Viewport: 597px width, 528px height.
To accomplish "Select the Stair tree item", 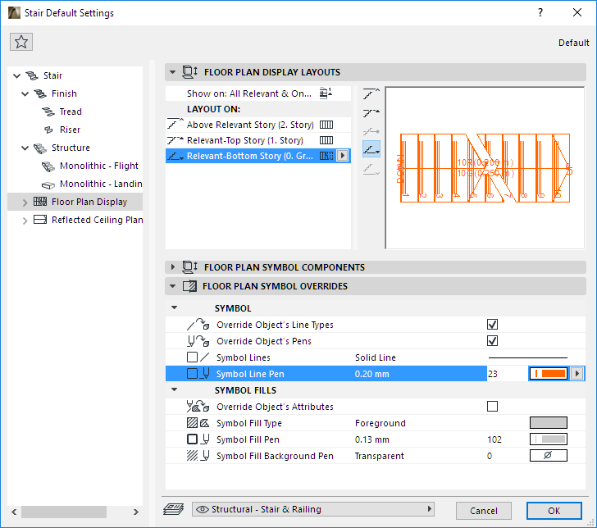I will point(52,75).
